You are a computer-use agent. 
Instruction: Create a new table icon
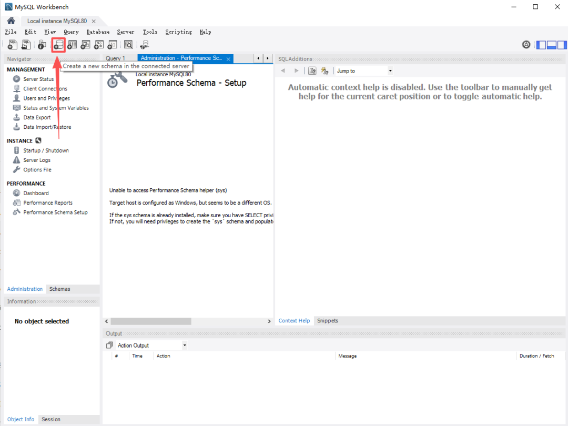click(x=72, y=45)
